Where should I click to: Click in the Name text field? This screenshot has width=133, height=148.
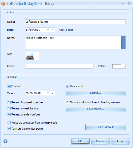pos(75,22)
